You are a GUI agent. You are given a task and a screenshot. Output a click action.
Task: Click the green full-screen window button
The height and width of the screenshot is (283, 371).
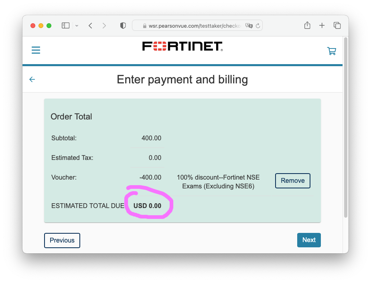coord(49,26)
